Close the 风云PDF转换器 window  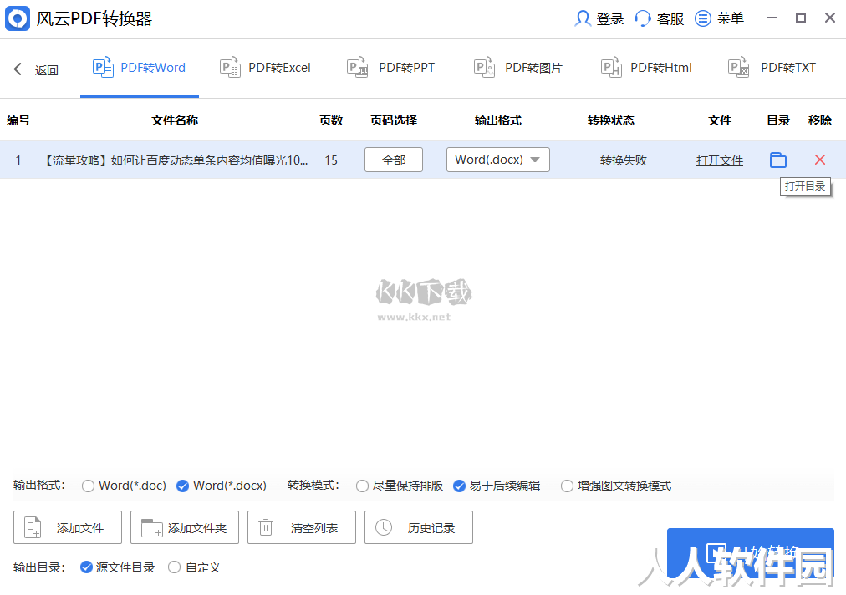pos(830,18)
